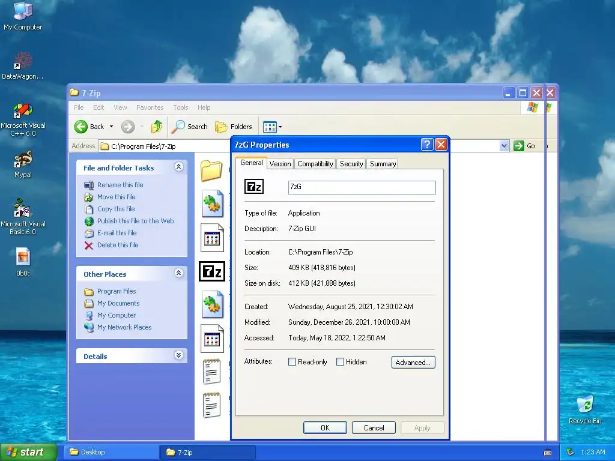
Task: Open the View menu
Action: coord(120,107)
